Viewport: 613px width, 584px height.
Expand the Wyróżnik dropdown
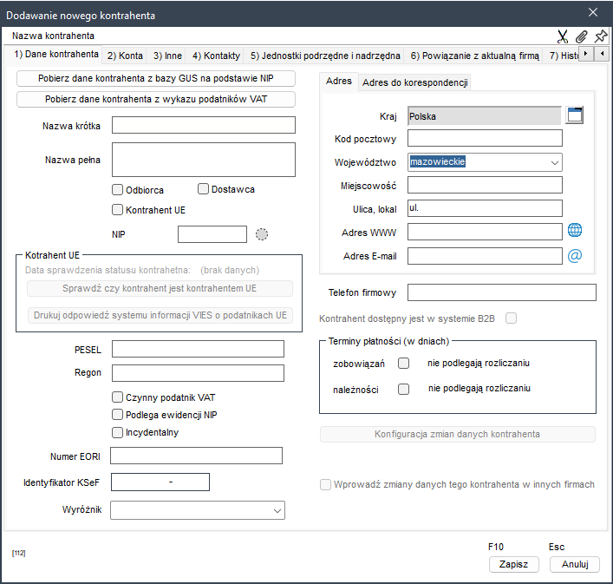(x=277, y=511)
